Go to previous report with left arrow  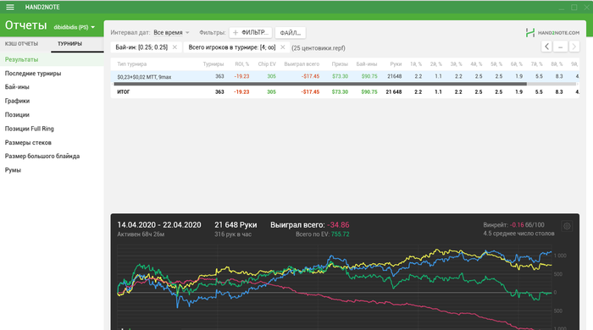coord(546,47)
